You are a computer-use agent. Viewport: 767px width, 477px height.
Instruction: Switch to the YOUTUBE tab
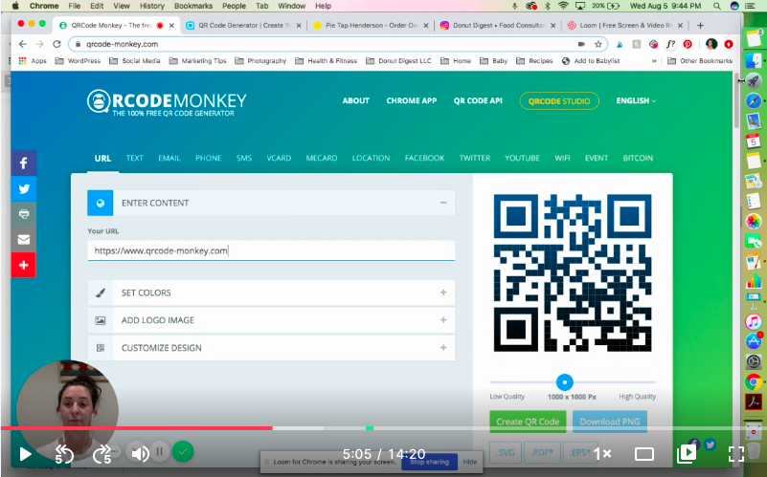pyautogui.click(x=522, y=158)
